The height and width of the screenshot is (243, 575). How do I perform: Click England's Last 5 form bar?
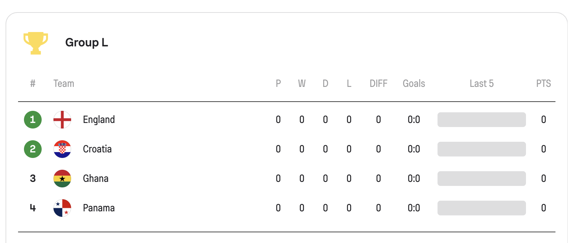coord(481,120)
